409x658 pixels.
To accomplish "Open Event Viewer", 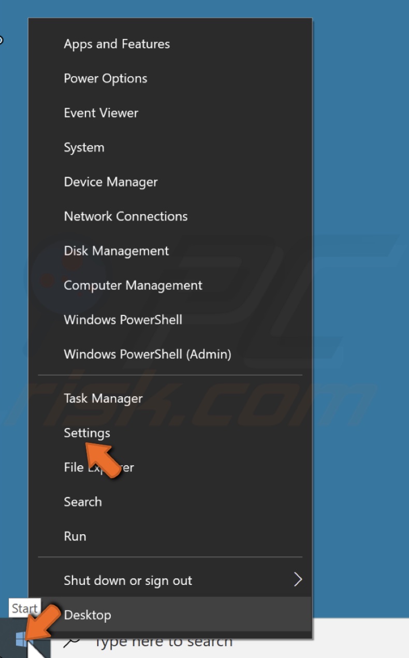I will tap(101, 113).
